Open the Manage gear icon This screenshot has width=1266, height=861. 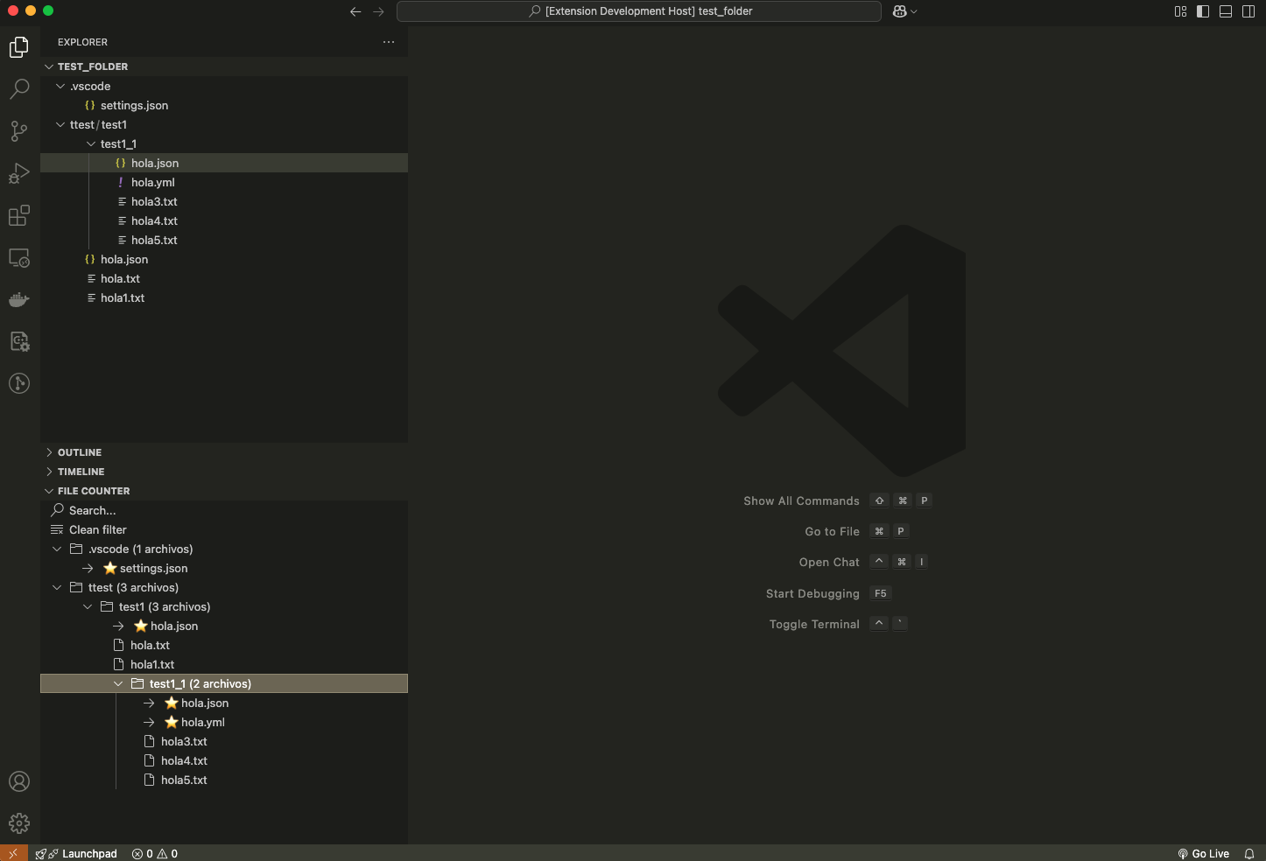click(x=19, y=823)
